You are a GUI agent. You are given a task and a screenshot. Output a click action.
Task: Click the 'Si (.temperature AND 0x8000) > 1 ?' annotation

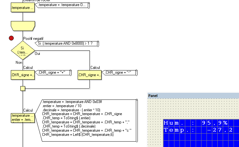click(67, 43)
